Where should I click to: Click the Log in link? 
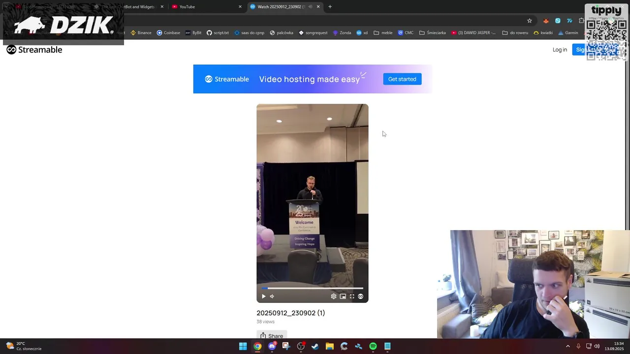coord(560,50)
